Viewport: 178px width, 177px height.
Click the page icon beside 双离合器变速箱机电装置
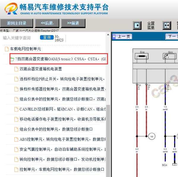[x=16, y=69]
